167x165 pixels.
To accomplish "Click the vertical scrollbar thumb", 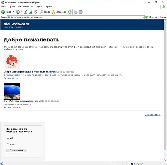I will coord(165,86).
